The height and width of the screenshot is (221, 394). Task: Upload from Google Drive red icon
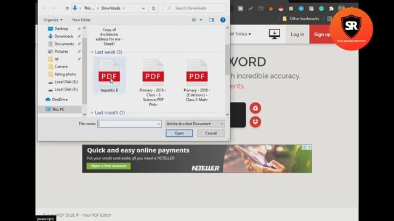point(255,108)
